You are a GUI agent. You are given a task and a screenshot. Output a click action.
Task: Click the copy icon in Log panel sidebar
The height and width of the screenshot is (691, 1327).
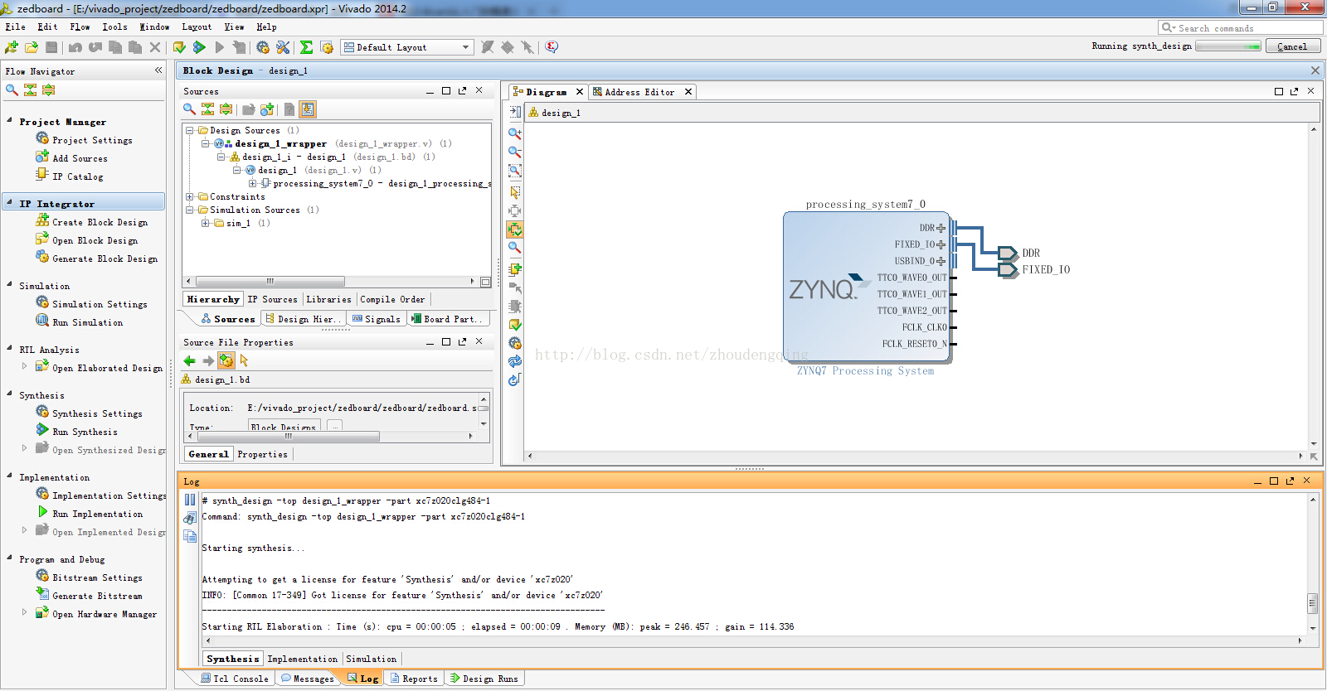tap(190, 536)
